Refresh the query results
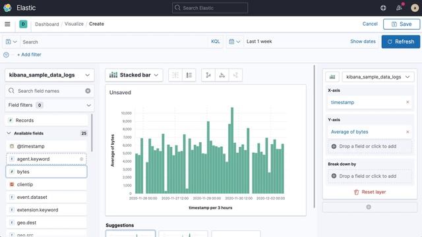 tap(401, 41)
